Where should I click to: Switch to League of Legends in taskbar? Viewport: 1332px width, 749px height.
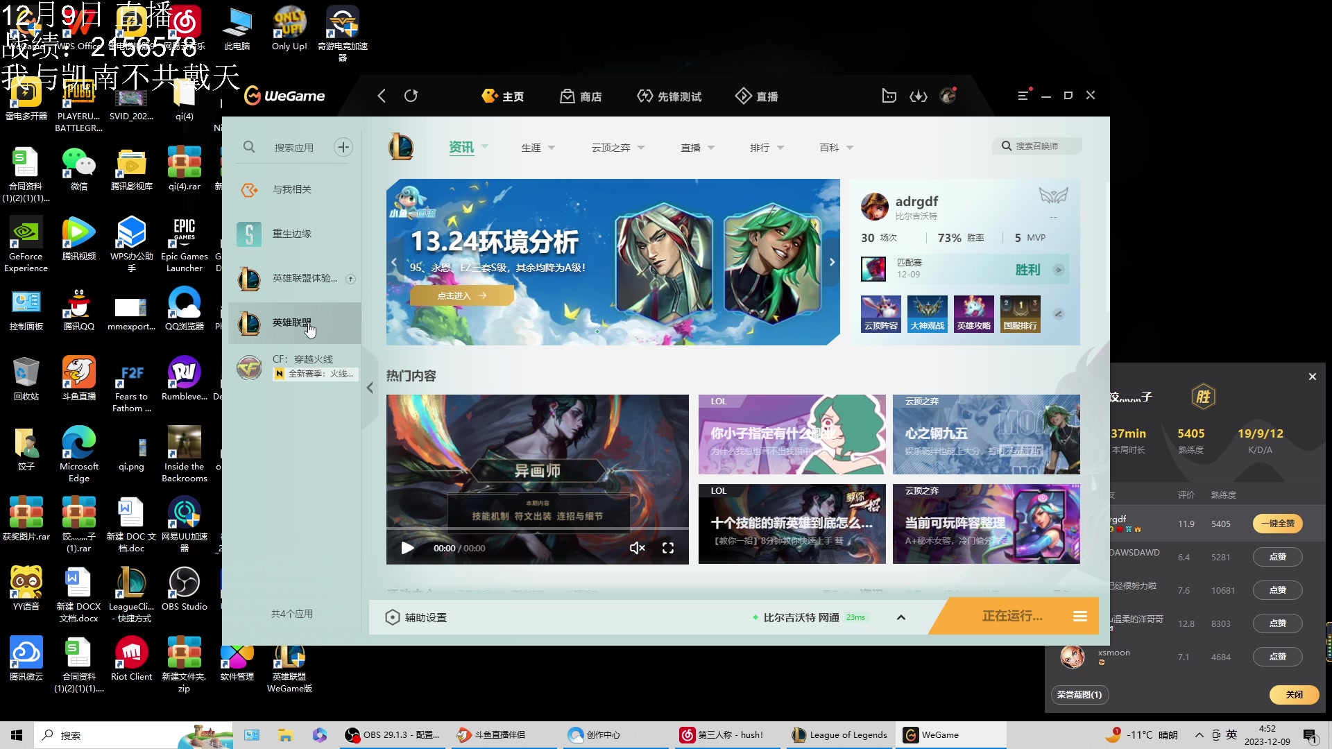pyautogui.click(x=839, y=735)
